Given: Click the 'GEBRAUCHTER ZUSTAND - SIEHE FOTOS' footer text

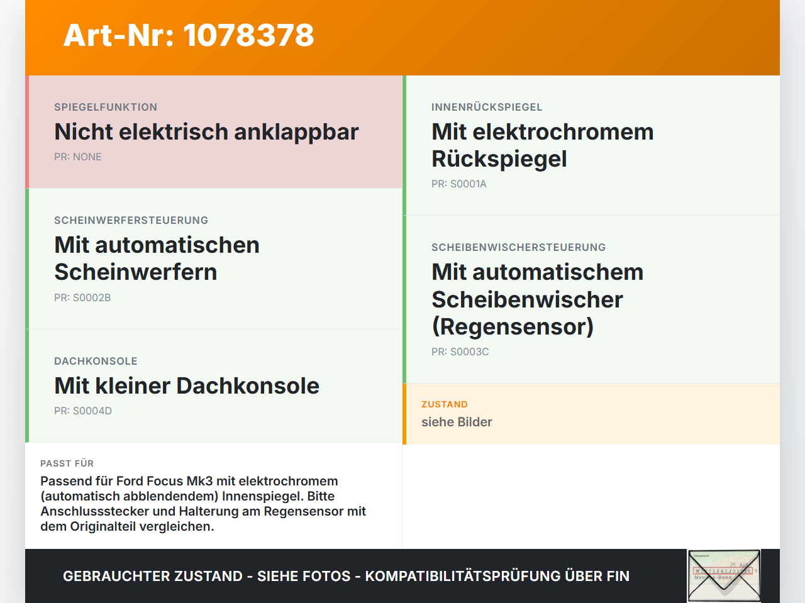Looking at the screenshot, I should pyautogui.click(x=207, y=576).
